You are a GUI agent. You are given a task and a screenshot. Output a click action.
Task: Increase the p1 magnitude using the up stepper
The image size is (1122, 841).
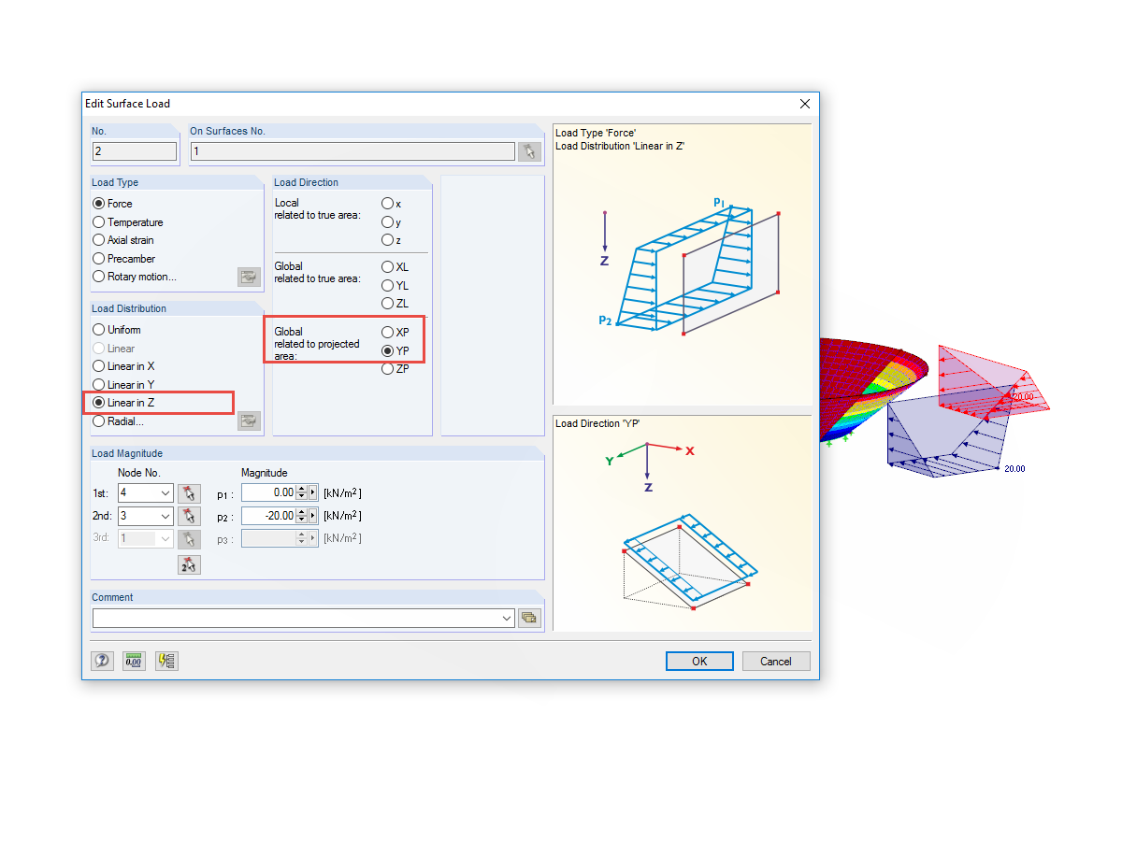[x=301, y=489]
